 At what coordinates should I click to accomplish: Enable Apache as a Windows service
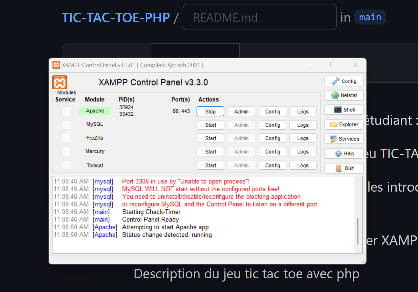66,111
